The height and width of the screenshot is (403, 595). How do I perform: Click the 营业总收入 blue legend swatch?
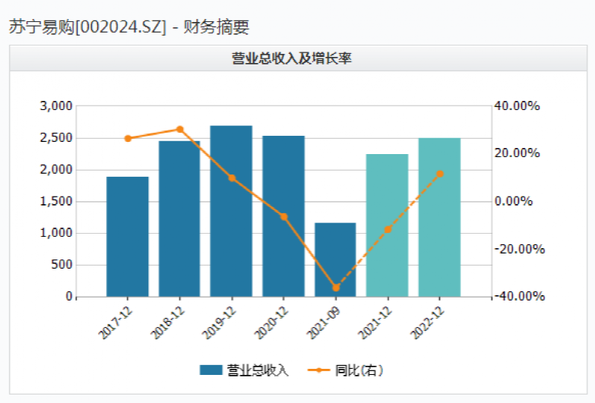[210, 370]
